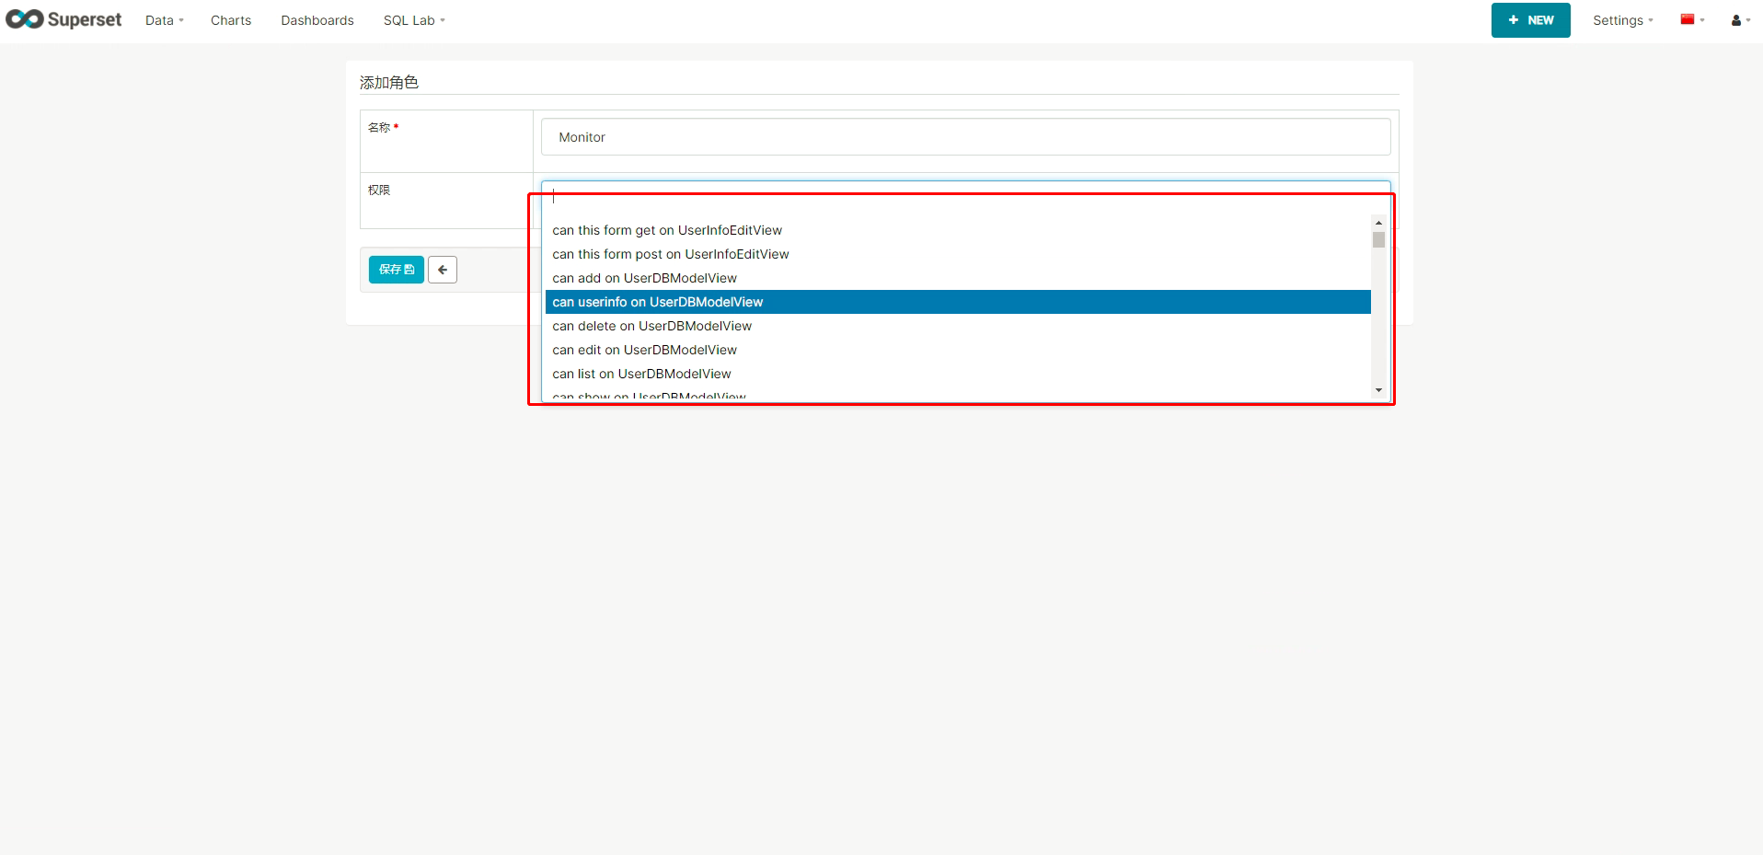Select 'can edit on UserDBModelView'

coord(958,350)
